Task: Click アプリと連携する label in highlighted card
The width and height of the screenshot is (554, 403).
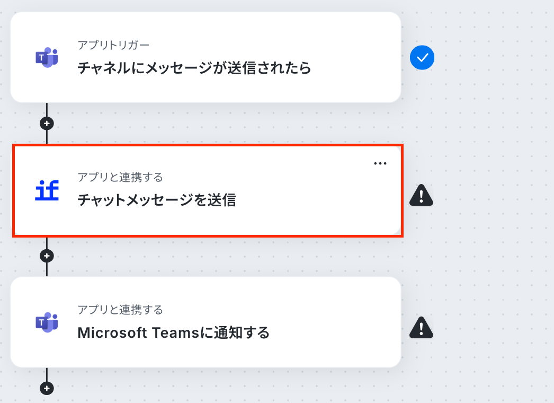Action: click(x=120, y=177)
